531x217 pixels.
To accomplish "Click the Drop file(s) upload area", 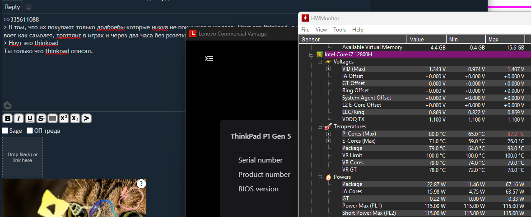I will coord(23,157).
